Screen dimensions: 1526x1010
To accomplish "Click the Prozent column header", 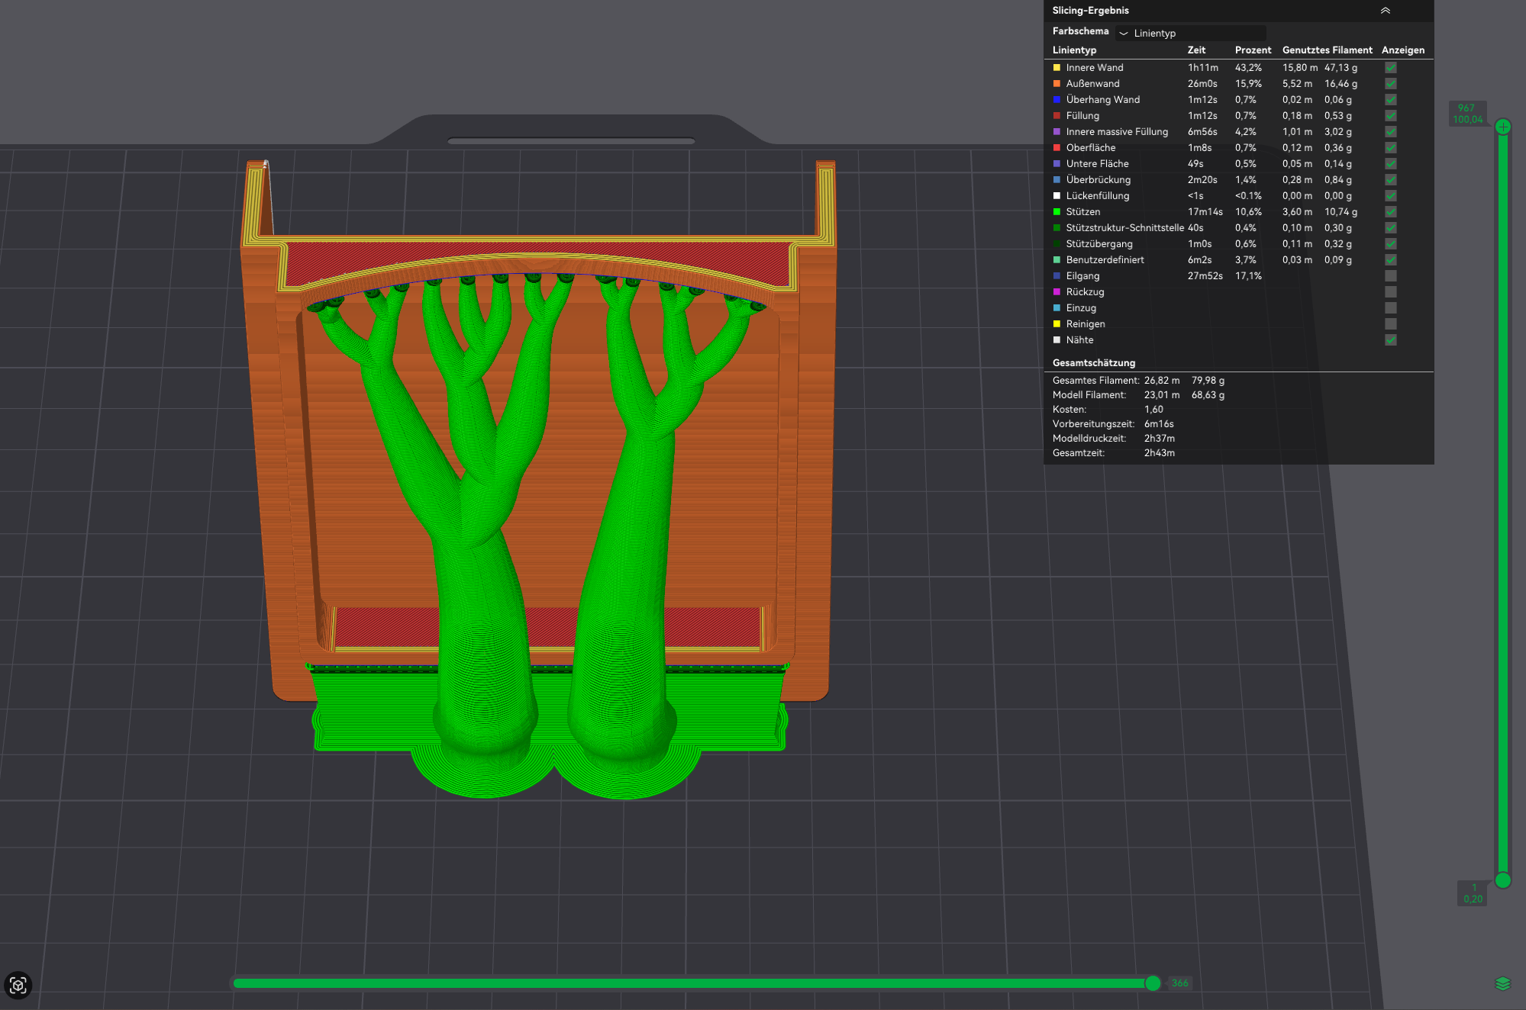I will [1253, 50].
